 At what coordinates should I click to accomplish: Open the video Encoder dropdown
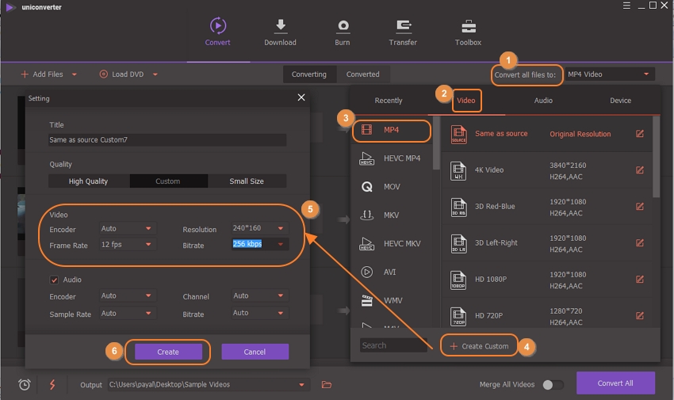coord(127,229)
